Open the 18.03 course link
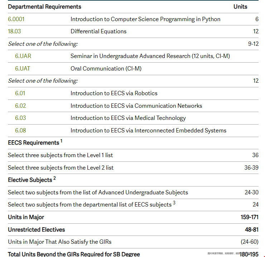The width and height of the screenshot is (265, 257). click(x=14, y=31)
